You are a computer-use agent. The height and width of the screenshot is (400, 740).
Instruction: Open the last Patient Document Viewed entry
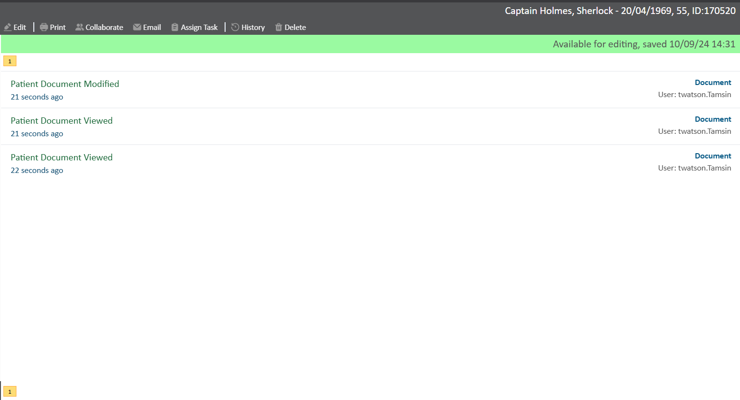(x=61, y=157)
